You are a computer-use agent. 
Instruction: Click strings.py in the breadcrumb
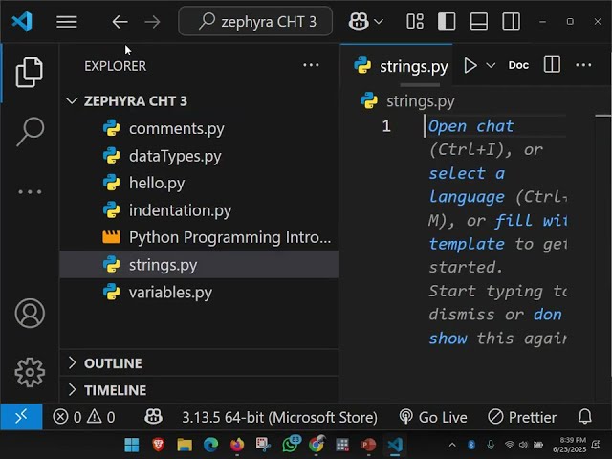tap(421, 101)
